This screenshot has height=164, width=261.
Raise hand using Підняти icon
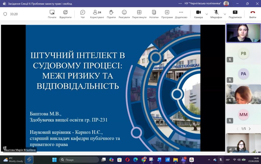click(x=111, y=12)
